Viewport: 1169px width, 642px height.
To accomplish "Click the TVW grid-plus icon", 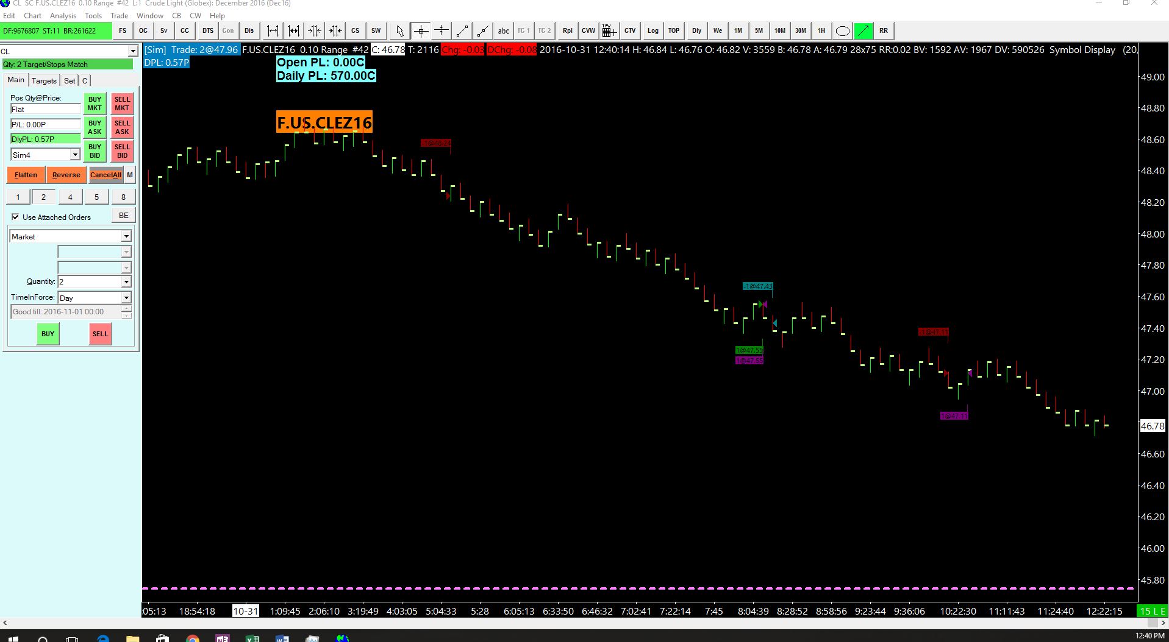I will pos(609,30).
